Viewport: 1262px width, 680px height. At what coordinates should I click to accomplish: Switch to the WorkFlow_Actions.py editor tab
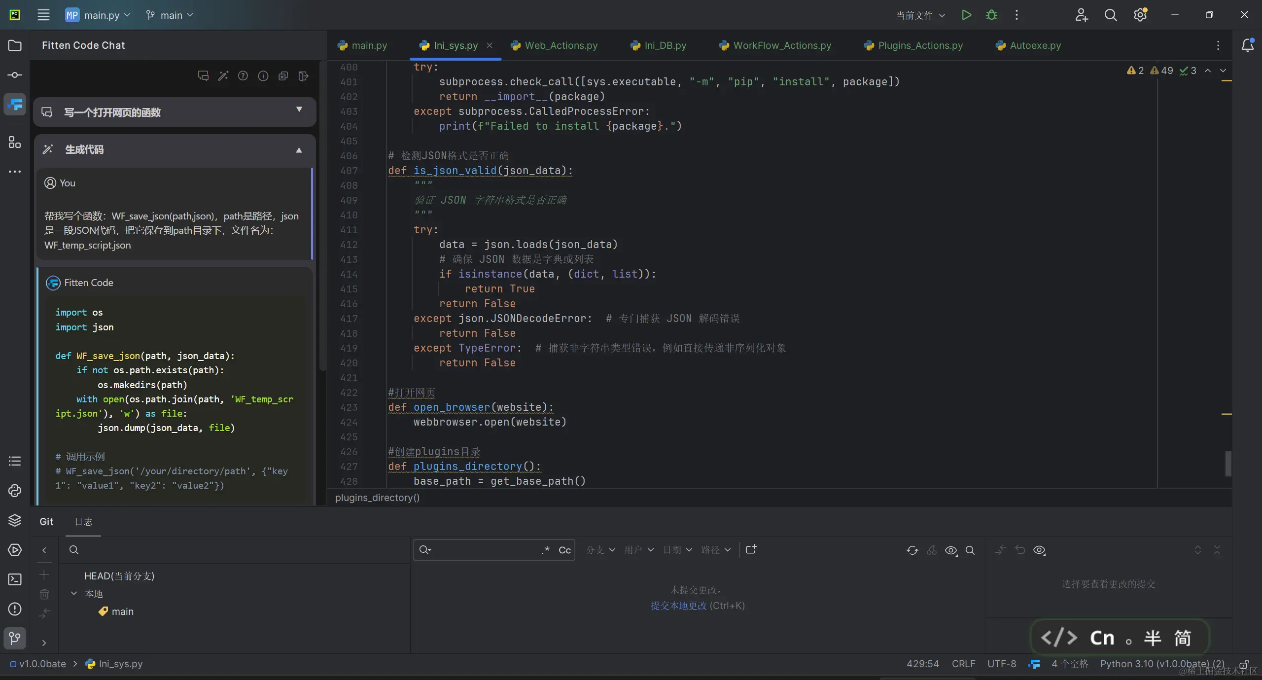781,45
